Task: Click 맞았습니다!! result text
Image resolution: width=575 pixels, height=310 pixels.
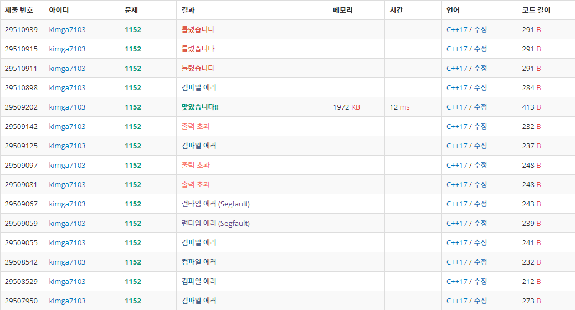Action: click(x=200, y=107)
